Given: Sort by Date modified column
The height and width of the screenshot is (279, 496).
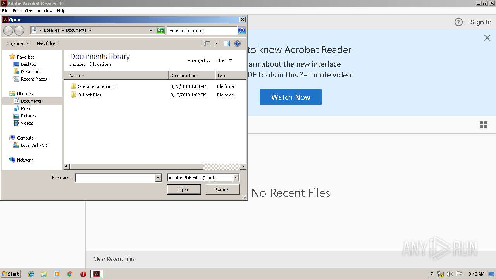Looking at the screenshot, I should point(192,76).
